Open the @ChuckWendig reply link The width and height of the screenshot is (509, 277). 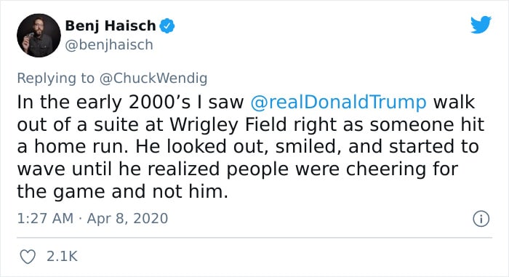tap(153, 79)
